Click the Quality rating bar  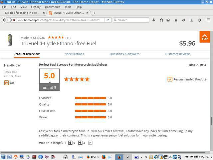click(x=91, y=104)
